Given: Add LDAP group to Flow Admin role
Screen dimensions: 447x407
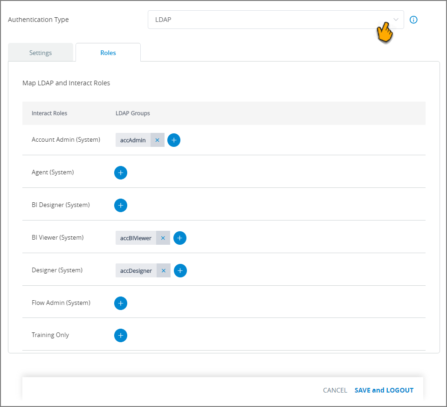Looking at the screenshot, I should tap(121, 303).
